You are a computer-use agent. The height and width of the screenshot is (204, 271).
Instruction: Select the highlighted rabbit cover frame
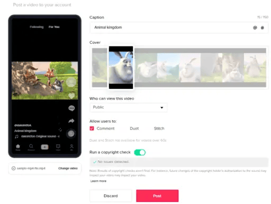pyautogui.click(x=121, y=68)
